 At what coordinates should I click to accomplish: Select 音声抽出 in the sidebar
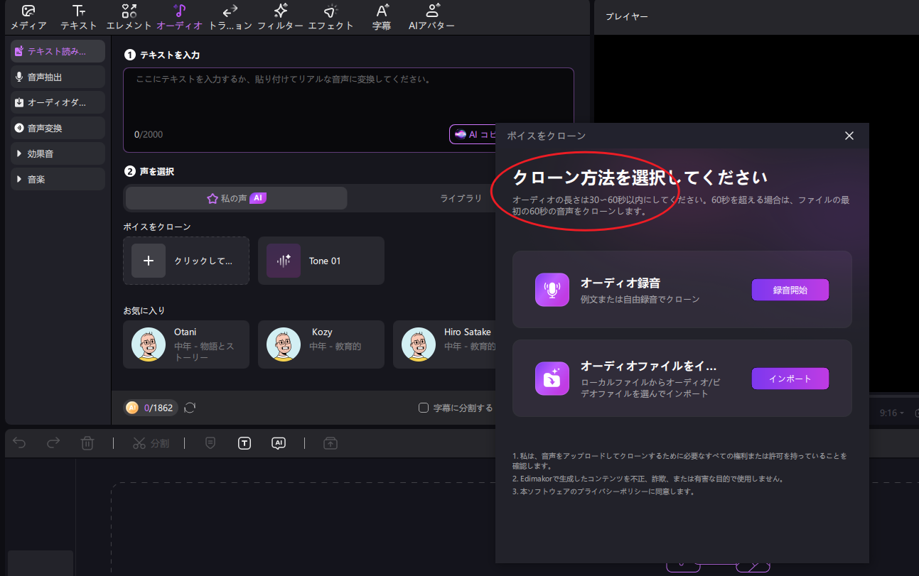coord(58,77)
